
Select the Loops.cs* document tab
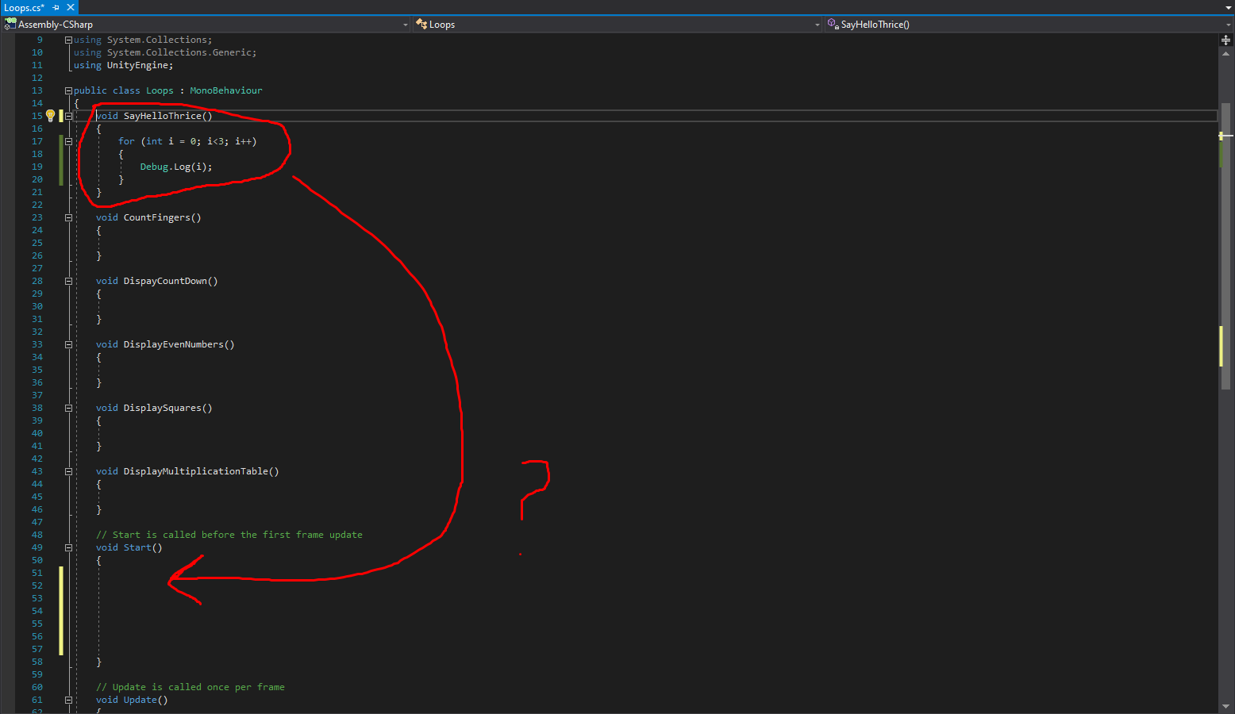[x=22, y=7]
